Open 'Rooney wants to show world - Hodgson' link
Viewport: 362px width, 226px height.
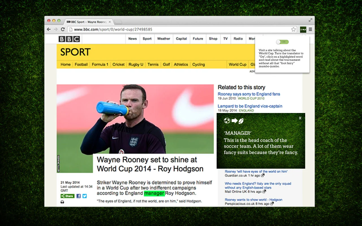253,200
